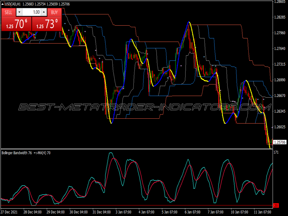
Task: Click the 11 Jan 07:00 time label
Action: (262, 212)
